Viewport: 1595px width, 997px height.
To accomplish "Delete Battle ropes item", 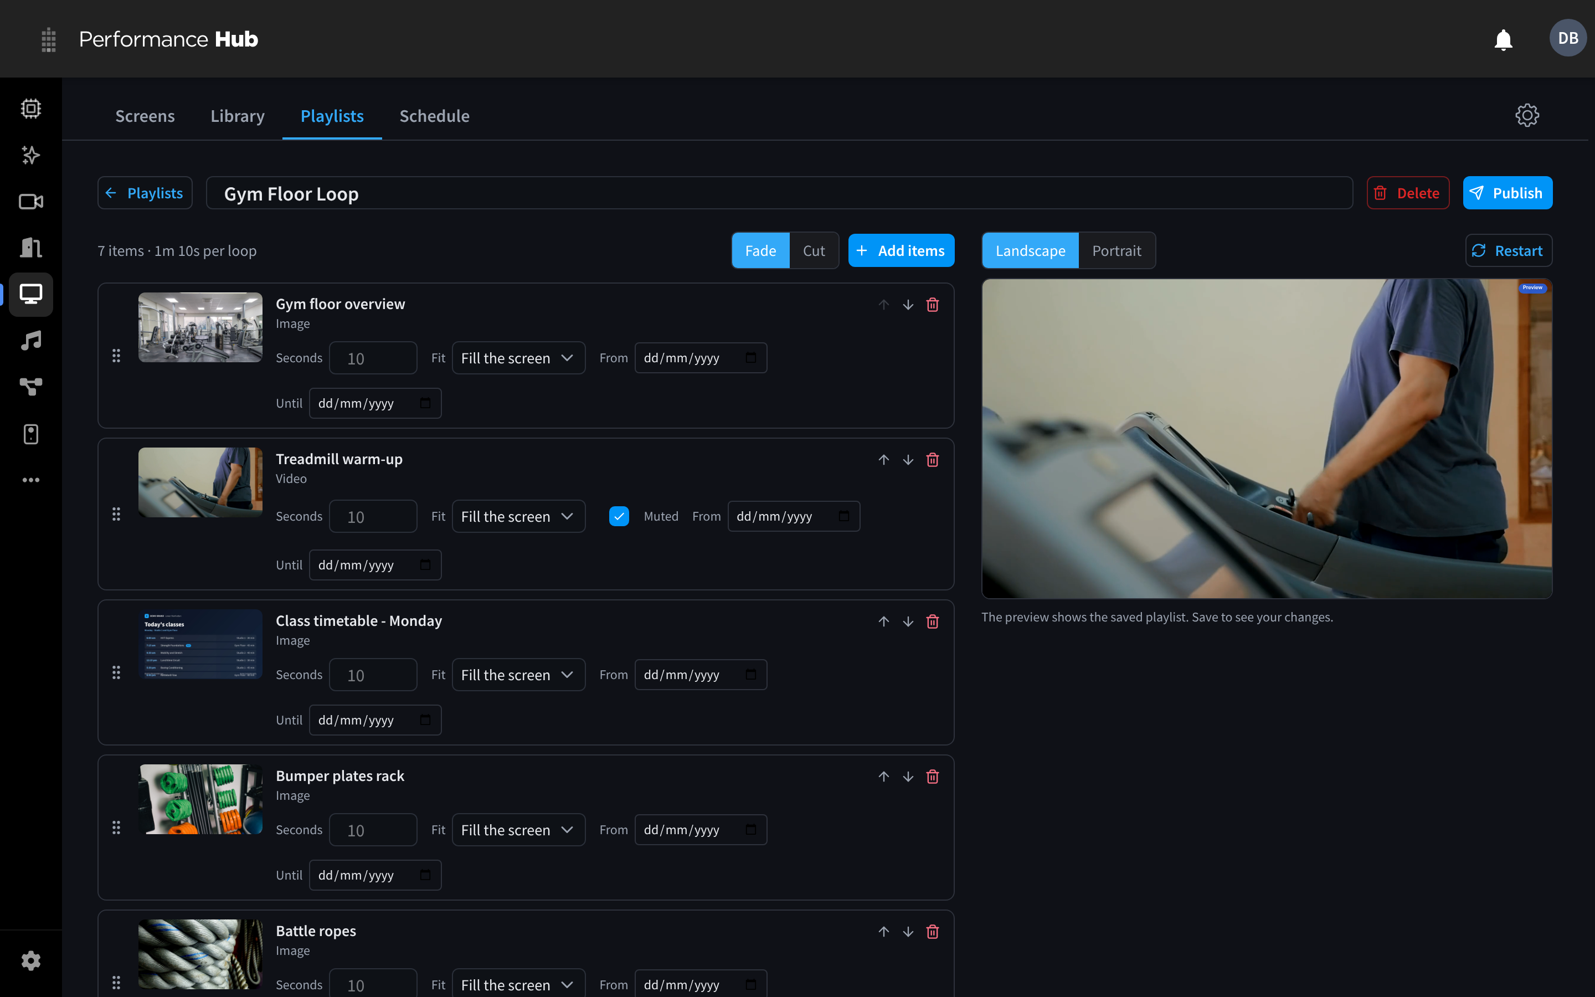I will [x=932, y=931].
